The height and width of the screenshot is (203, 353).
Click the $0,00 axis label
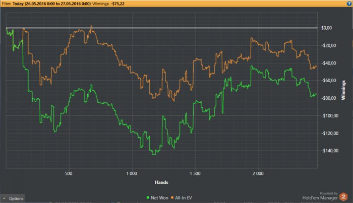pyautogui.click(x=326, y=28)
